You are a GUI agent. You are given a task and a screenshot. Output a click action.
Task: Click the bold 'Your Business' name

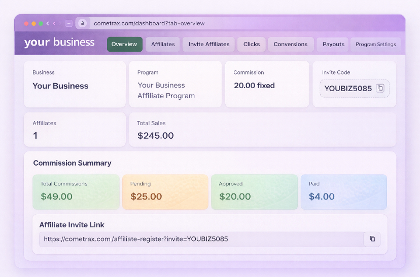point(60,86)
